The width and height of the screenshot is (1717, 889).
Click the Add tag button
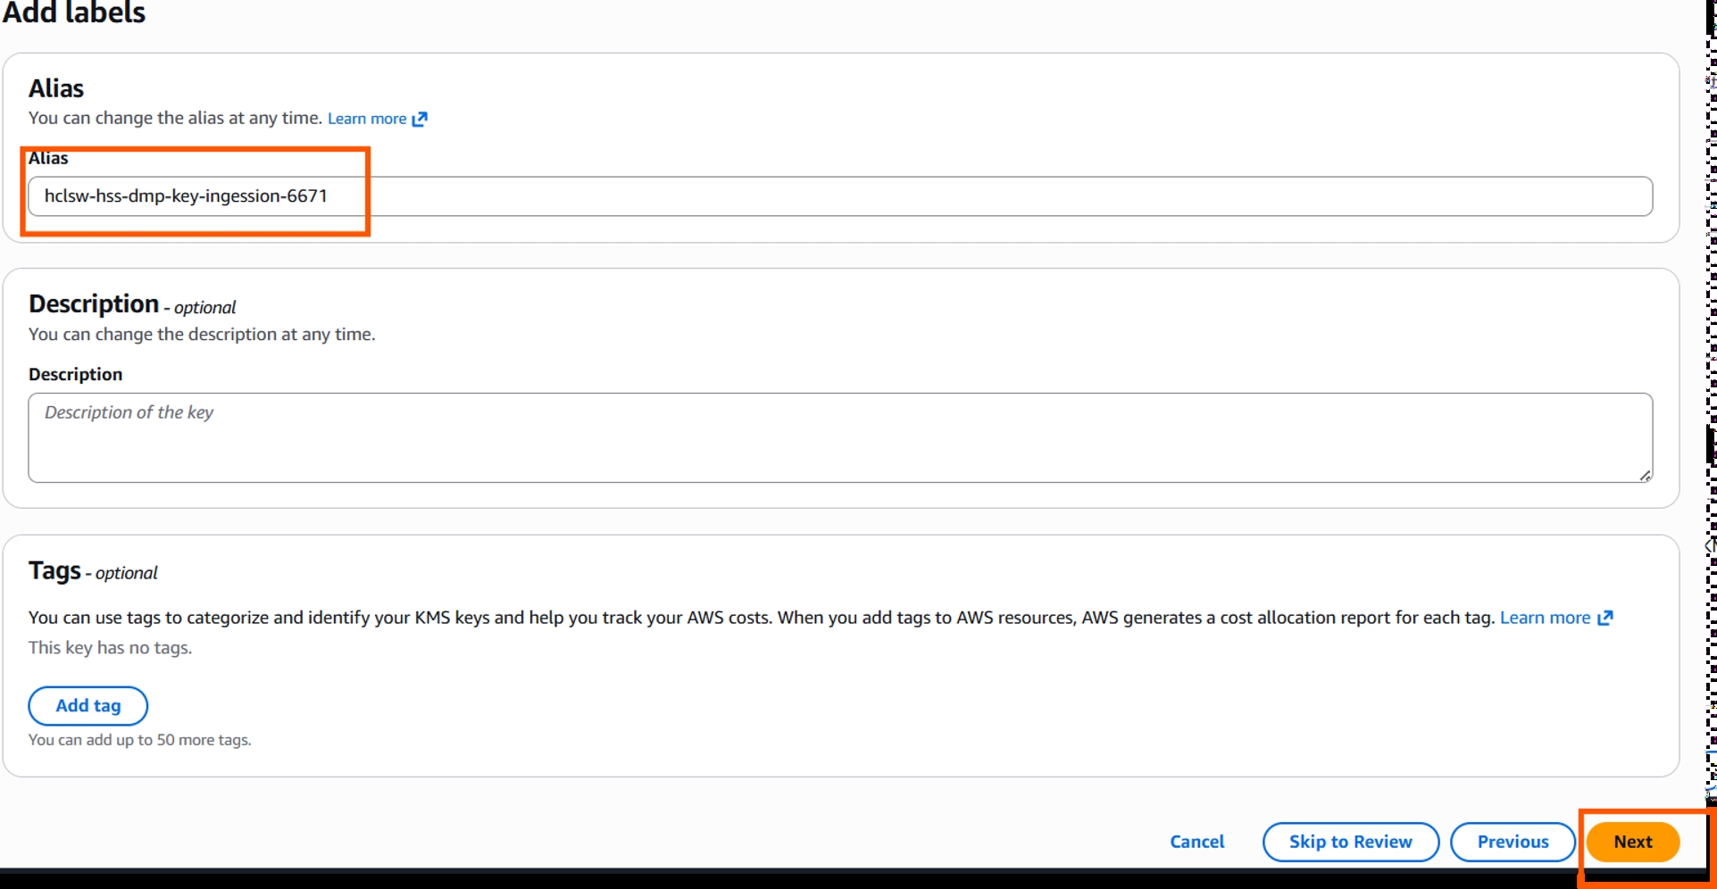[x=88, y=706]
